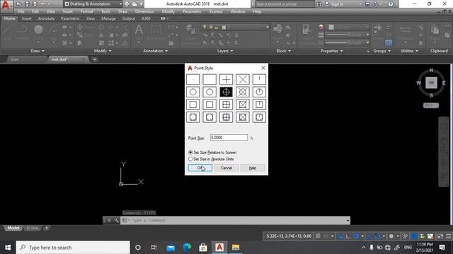Image resolution: width=453 pixels, height=254 pixels.
Task: Click the TOP face of the ViewCube
Action: 431,83
